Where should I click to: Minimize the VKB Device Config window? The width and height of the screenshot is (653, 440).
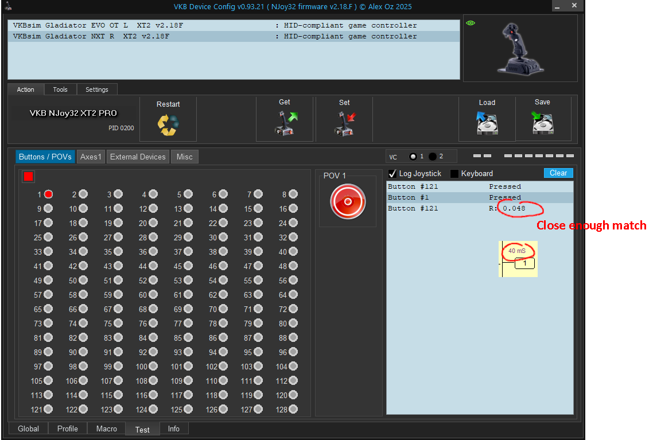[557, 6]
